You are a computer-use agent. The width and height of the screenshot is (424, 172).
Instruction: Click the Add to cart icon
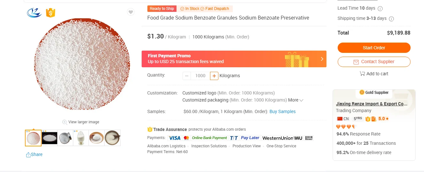(362, 74)
